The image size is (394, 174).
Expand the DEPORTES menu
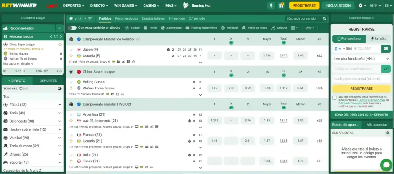(74, 5)
